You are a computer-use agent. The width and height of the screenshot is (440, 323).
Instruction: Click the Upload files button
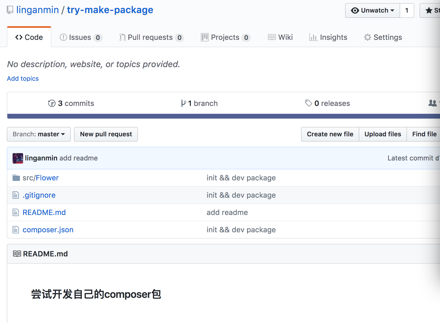point(383,134)
